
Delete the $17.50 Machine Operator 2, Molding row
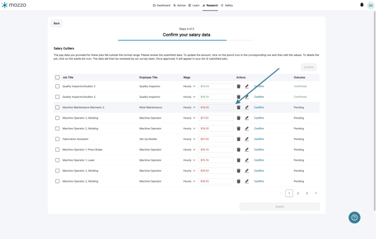click(x=238, y=118)
